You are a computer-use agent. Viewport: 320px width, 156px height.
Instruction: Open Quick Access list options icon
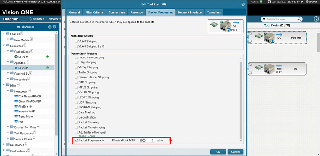pyautogui.click(x=50, y=27)
